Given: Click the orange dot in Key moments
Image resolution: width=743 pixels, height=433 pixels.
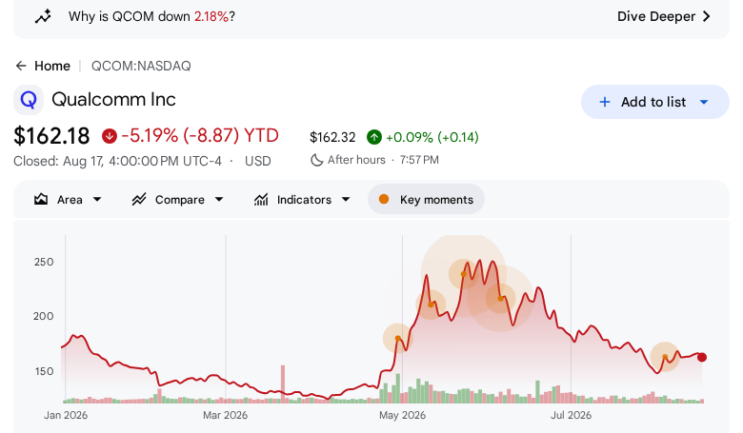Looking at the screenshot, I should coord(384,199).
